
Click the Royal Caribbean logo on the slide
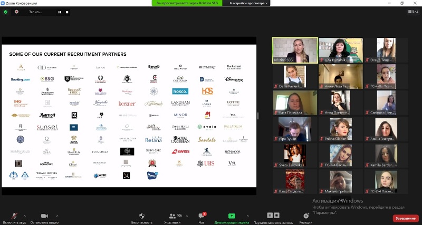pyautogui.click(x=180, y=139)
